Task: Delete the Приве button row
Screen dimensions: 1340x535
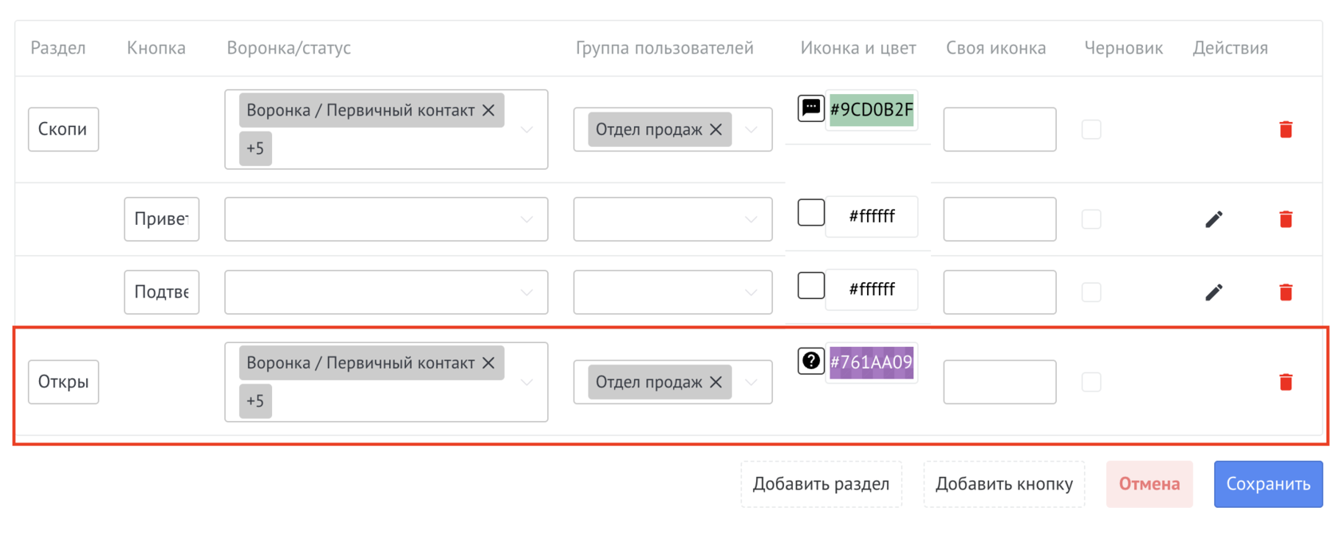Action: [x=1285, y=219]
